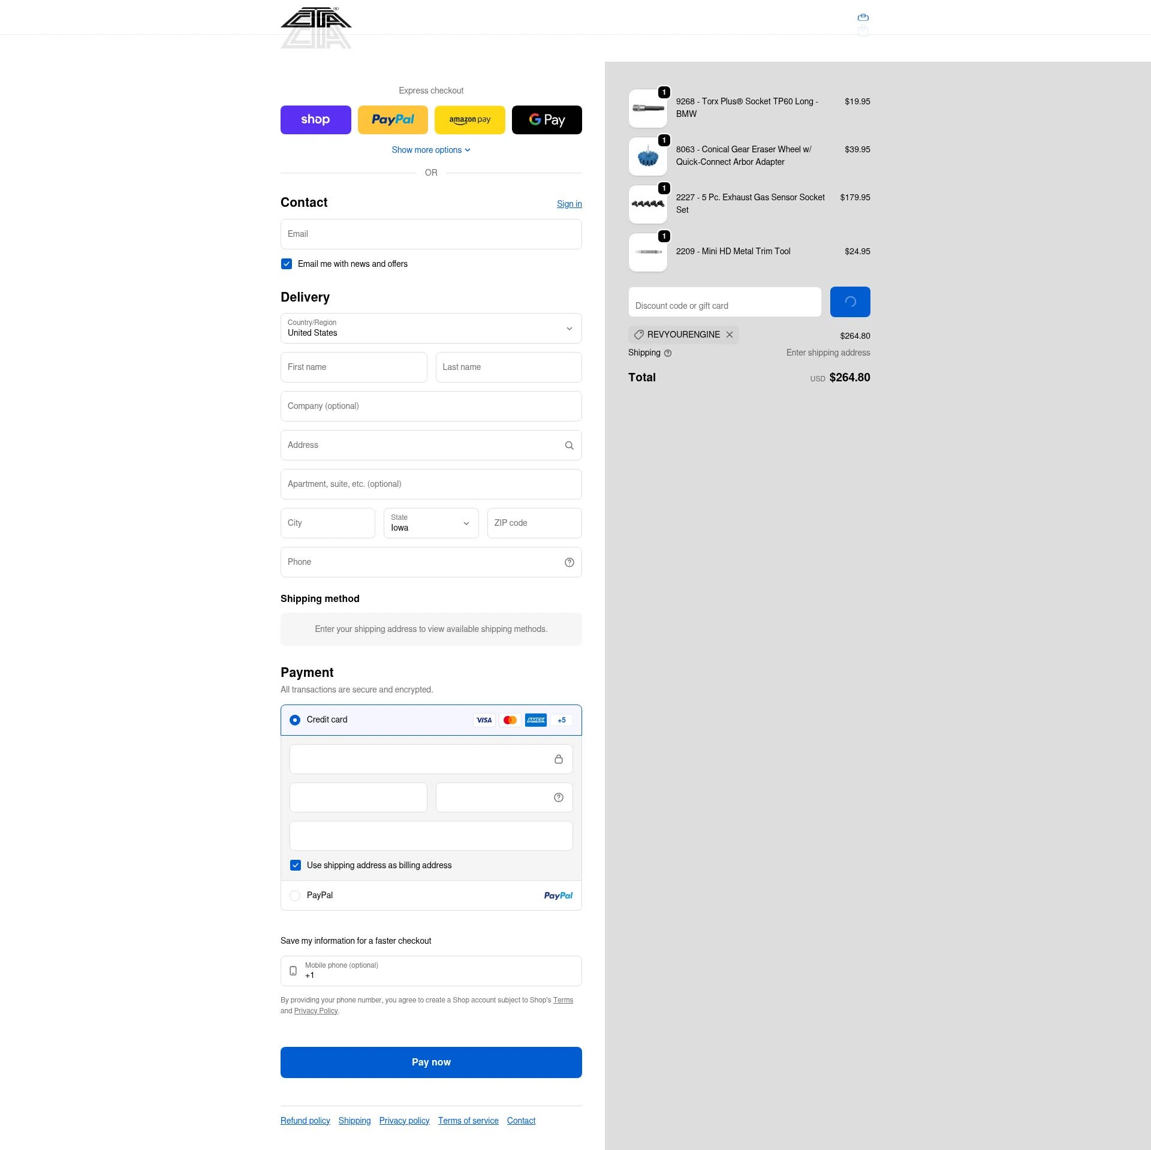Image resolution: width=1151 pixels, height=1150 pixels.
Task: Select Google Pay express checkout
Action: pos(546,119)
